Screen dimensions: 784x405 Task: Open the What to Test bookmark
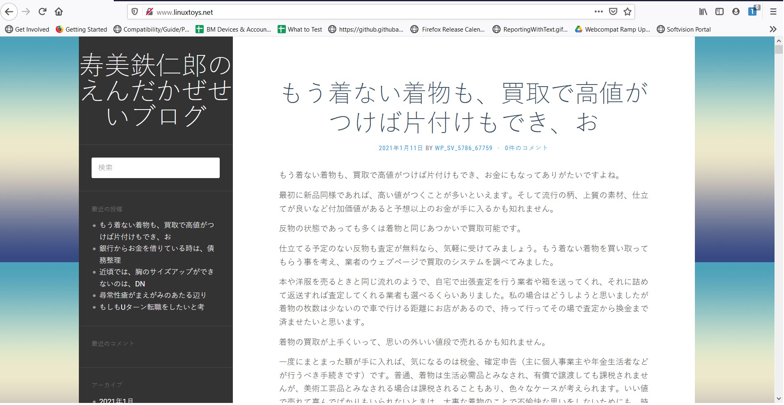[x=300, y=29]
